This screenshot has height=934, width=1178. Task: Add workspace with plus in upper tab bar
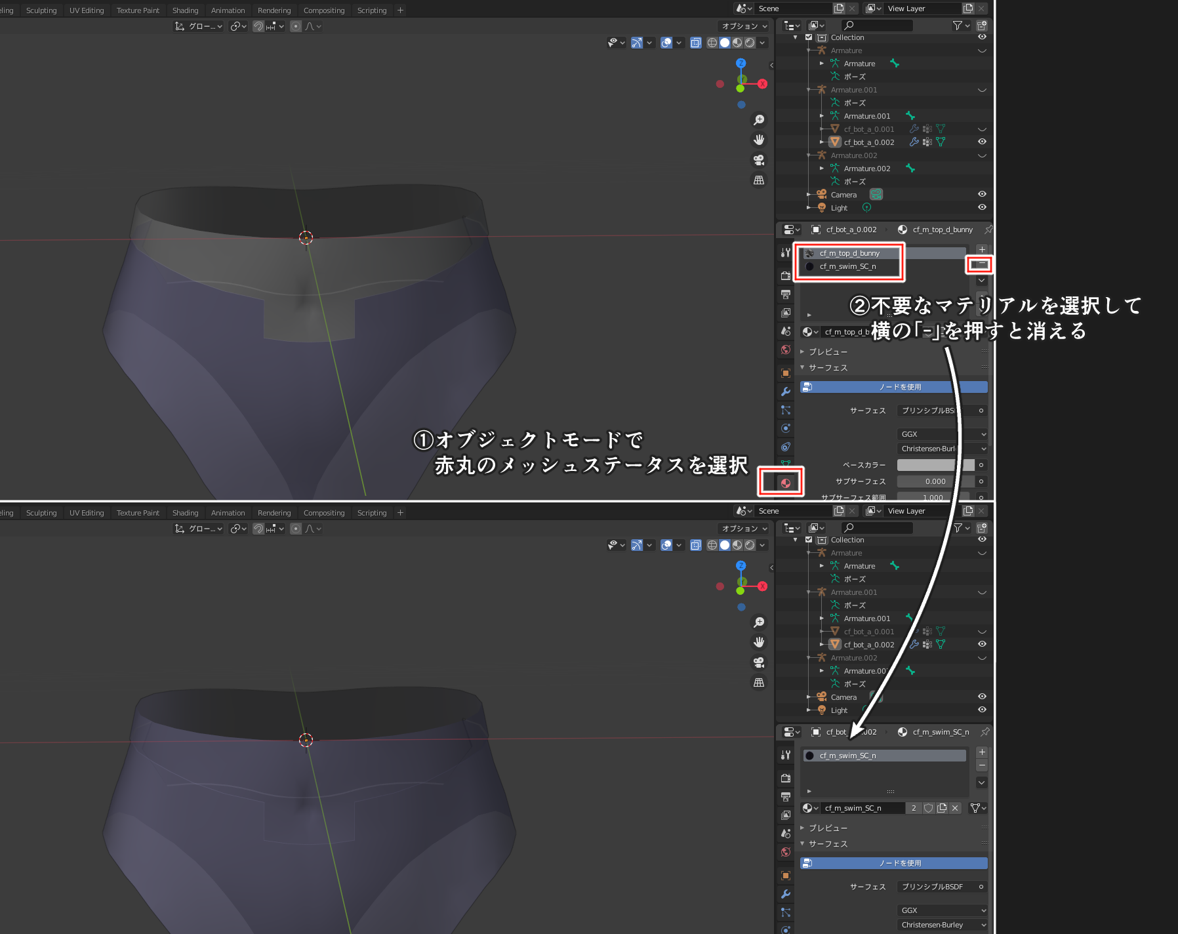[x=400, y=10]
